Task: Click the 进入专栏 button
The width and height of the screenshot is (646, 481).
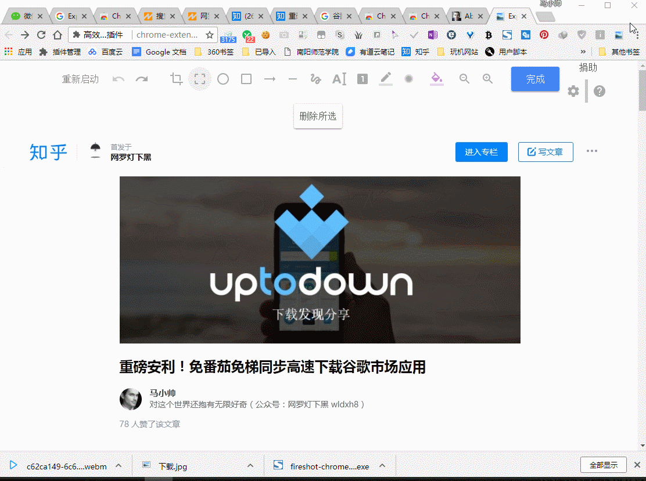Action: click(481, 152)
